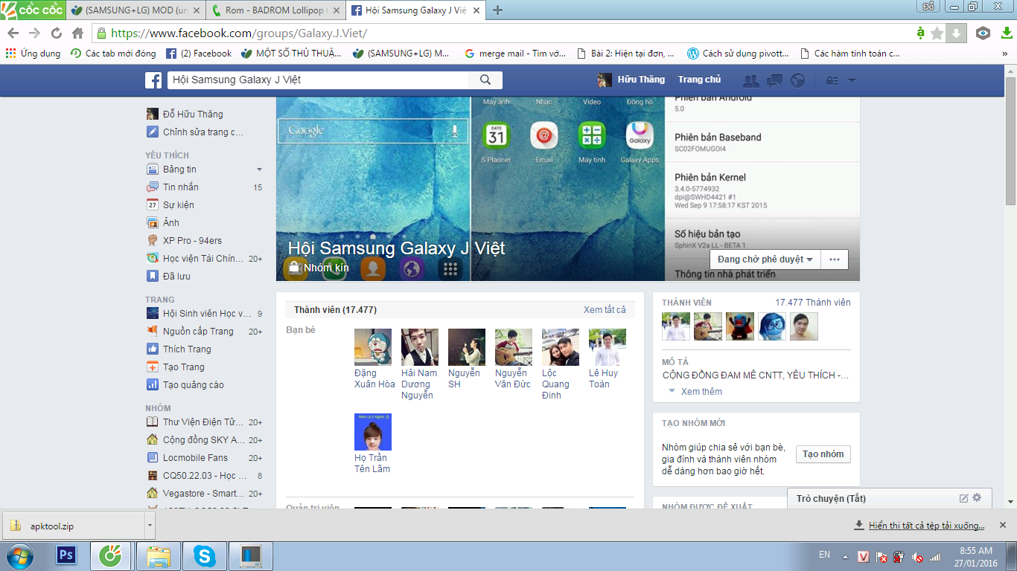This screenshot has height=571, width=1017.
Task: Open Hữu Thắng profile link in header
Action: [x=631, y=80]
